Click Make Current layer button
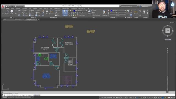176x99 pixels. tap(81, 13)
